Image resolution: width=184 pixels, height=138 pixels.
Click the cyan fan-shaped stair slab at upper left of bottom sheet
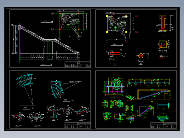(x=25, y=80)
